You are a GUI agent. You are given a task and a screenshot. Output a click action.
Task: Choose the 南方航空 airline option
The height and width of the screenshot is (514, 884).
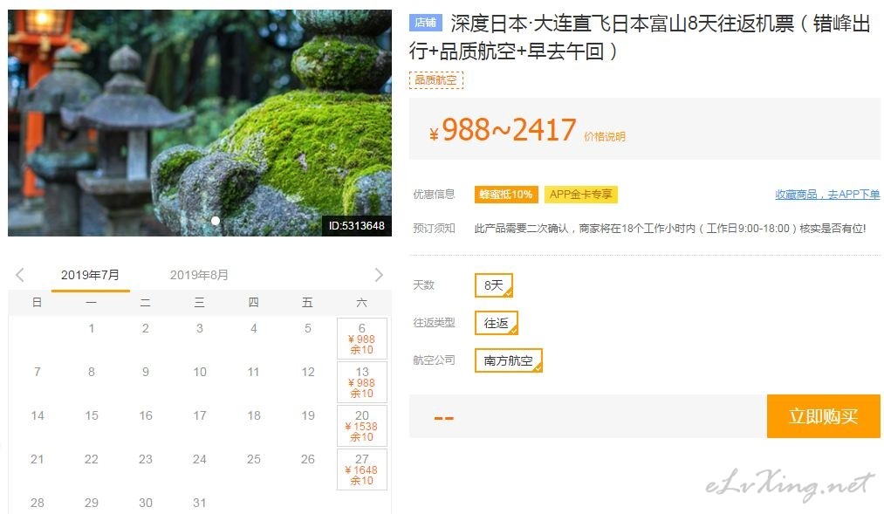[509, 360]
